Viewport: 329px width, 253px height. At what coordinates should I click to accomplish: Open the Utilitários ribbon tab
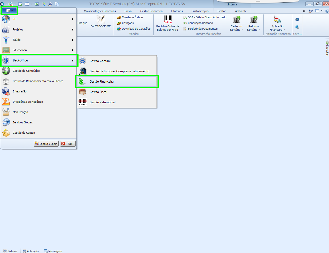[x=177, y=11]
